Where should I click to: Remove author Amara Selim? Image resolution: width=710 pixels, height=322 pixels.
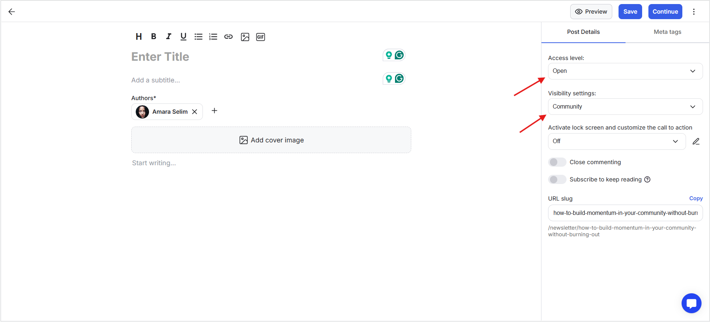[194, 112]
